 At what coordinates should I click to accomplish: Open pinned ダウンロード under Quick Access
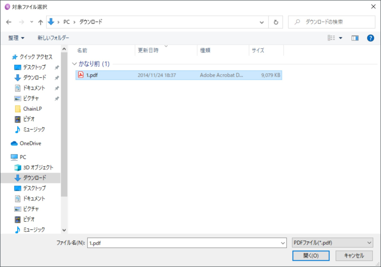(34, 78)
